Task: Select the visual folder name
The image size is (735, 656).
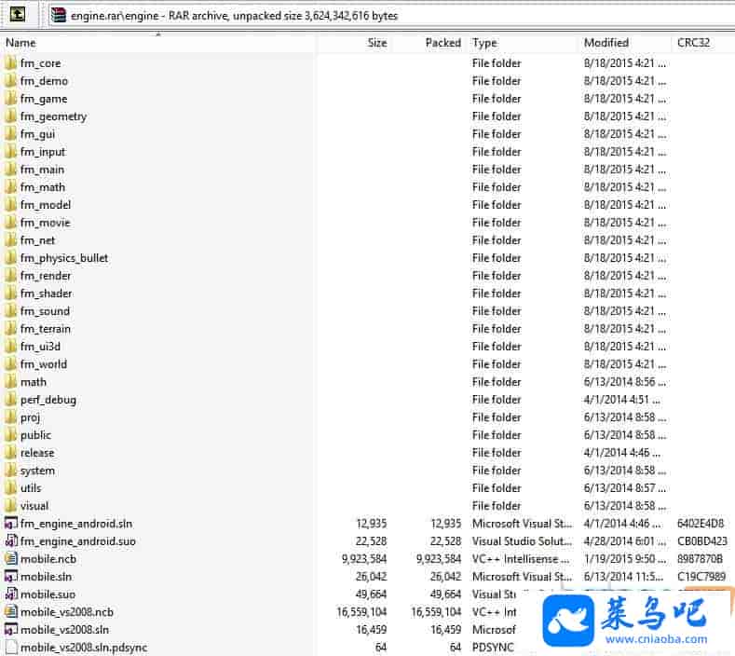Action: [x=34, y=506]
